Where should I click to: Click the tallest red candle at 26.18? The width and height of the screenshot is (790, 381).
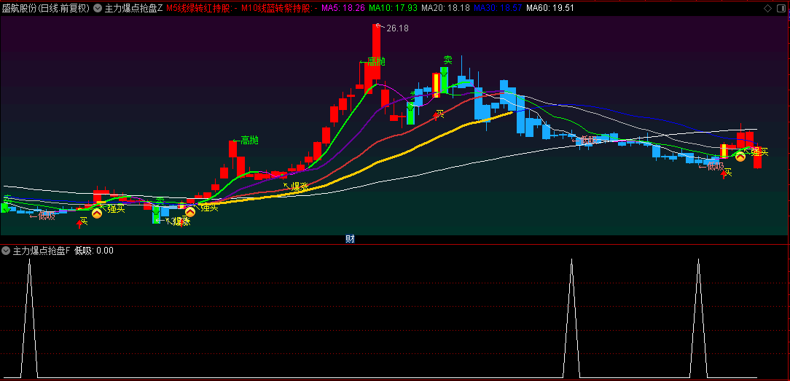click(x=376, y=52)
